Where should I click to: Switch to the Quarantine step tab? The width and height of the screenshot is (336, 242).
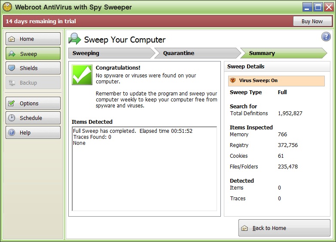[198, 53]
